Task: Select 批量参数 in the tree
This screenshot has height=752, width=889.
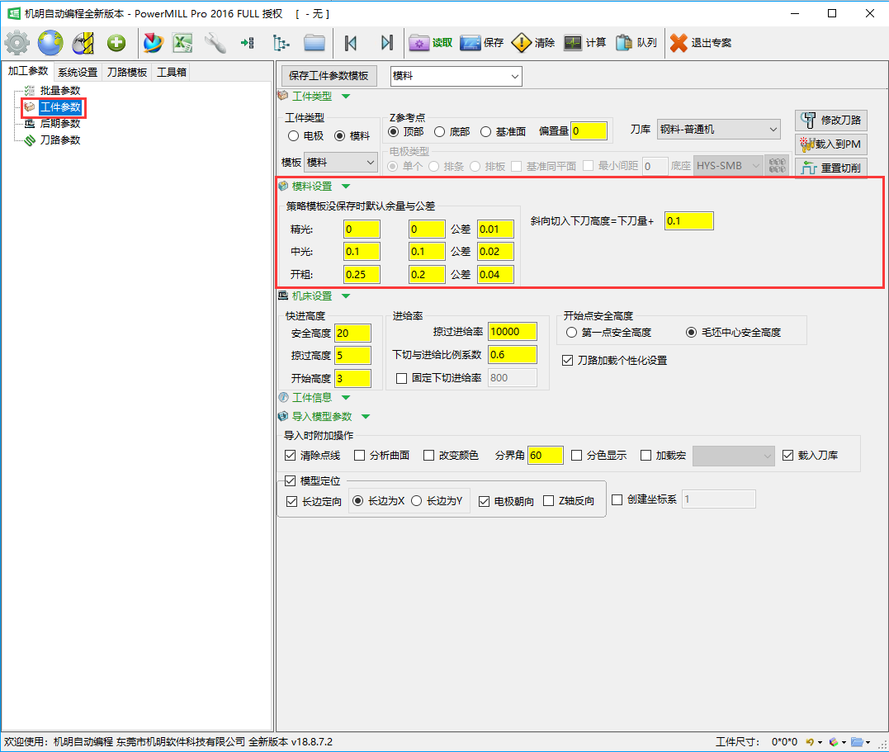Action: pos(60,90)
